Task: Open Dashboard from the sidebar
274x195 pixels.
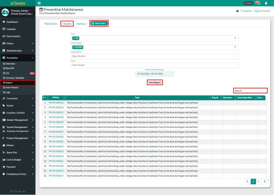Action: coord(12,22)
